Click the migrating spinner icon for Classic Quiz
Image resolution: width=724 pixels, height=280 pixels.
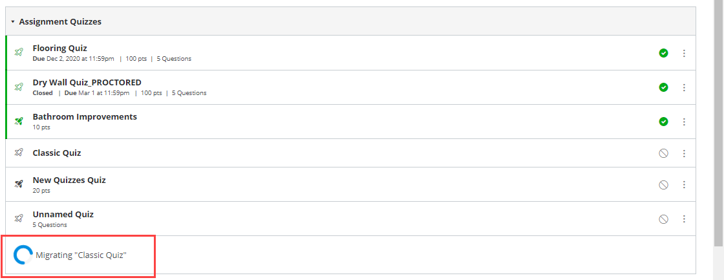click(23, 255)
